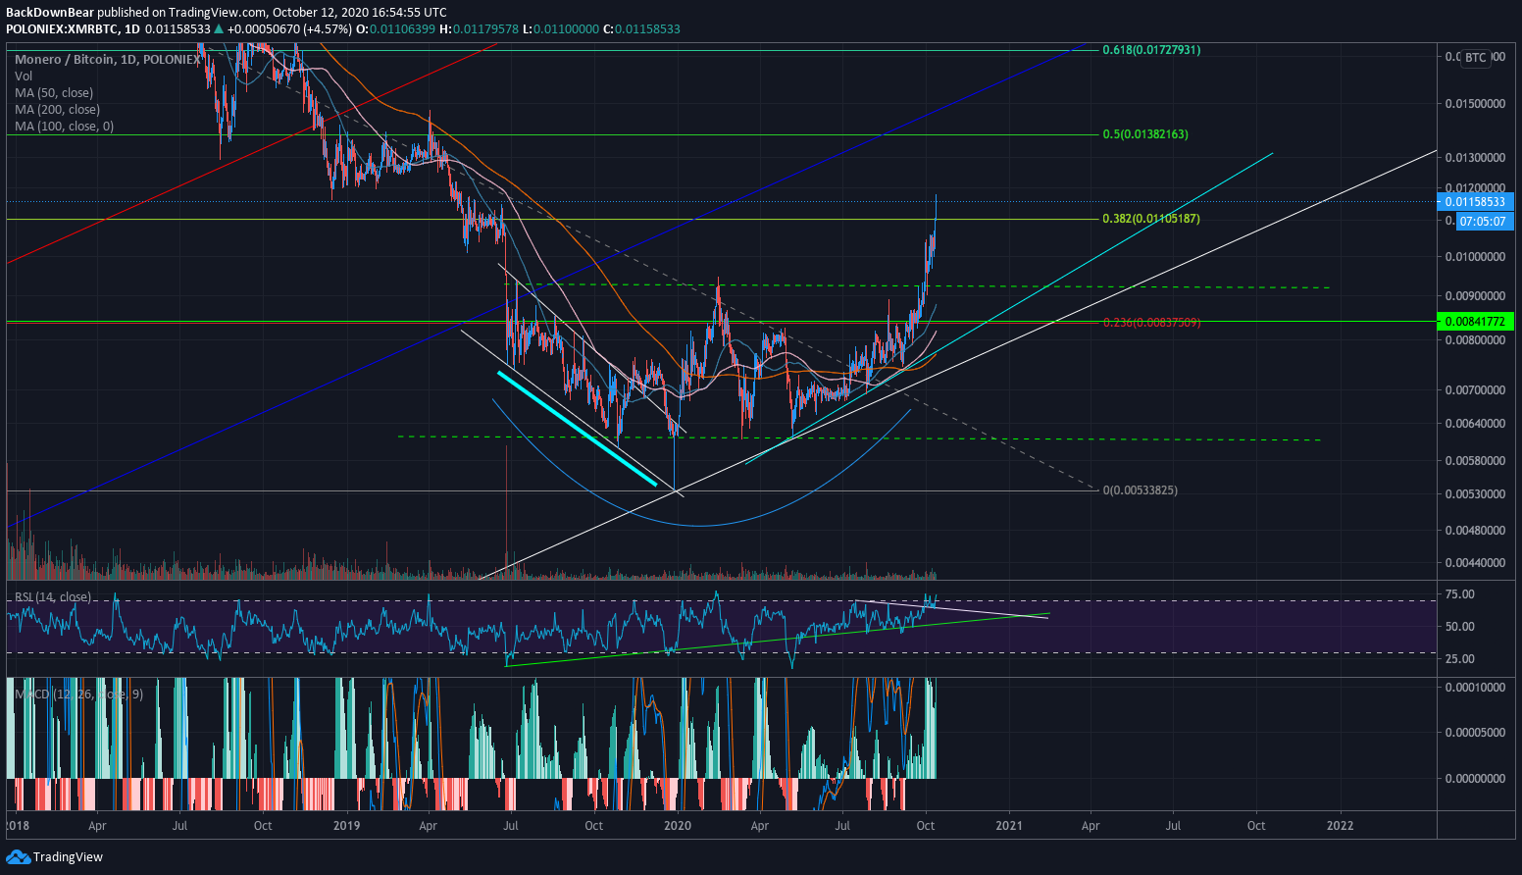
Task: Click the MACD pane label
Action: (78, 695)
